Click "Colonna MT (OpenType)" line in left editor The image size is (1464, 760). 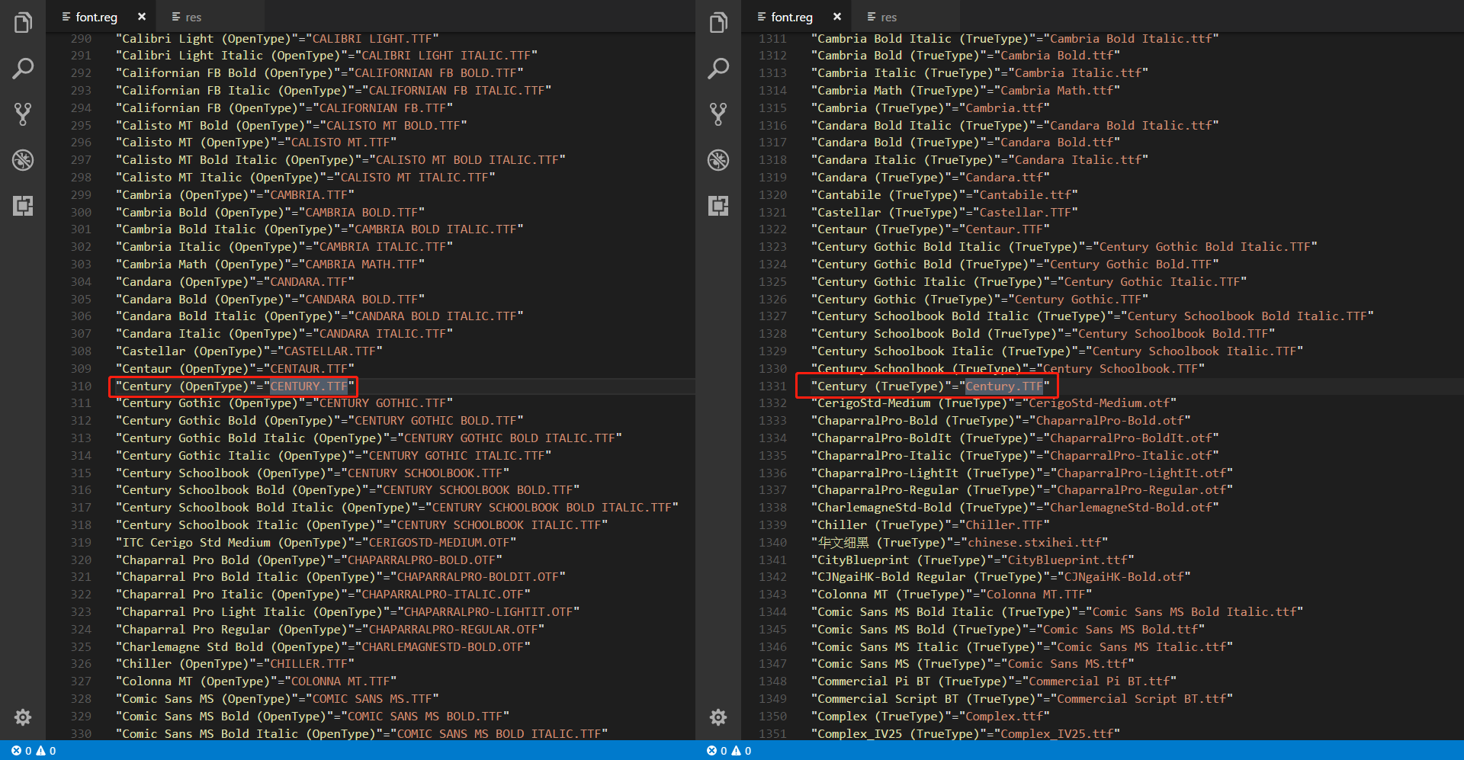click(255, 681)
